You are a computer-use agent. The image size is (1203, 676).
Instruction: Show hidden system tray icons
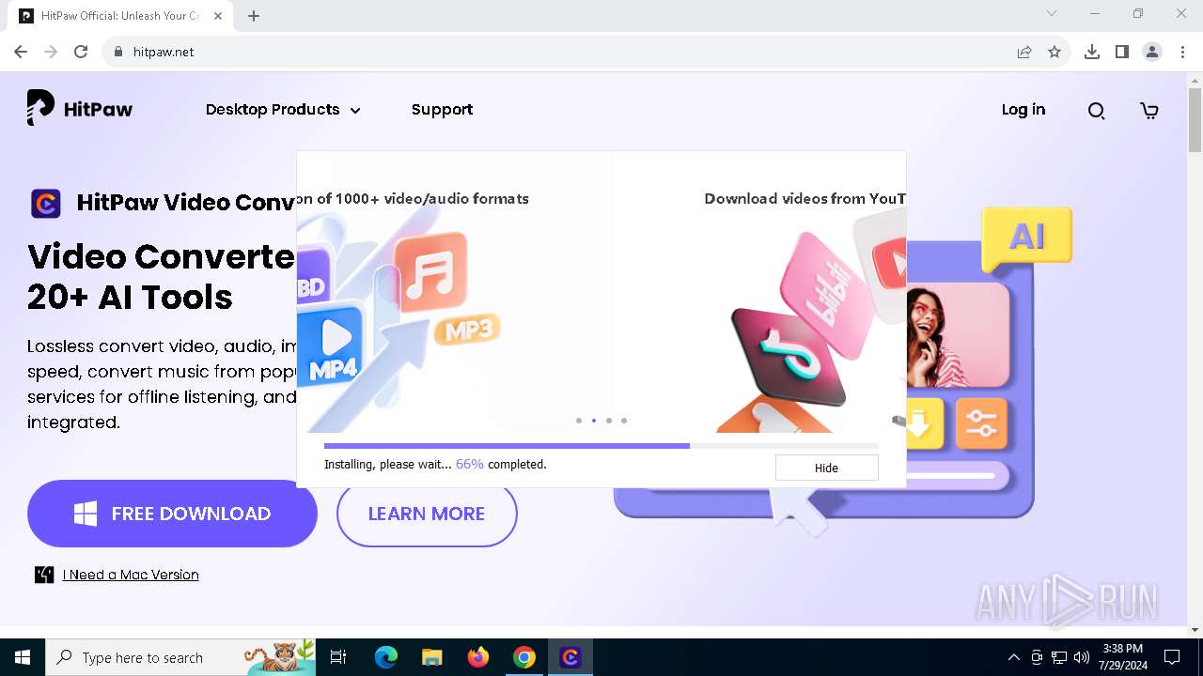(1013, 657)
